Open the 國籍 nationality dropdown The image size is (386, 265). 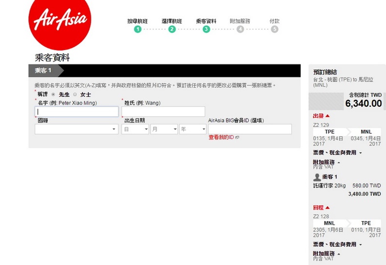[x=77, y=129]
